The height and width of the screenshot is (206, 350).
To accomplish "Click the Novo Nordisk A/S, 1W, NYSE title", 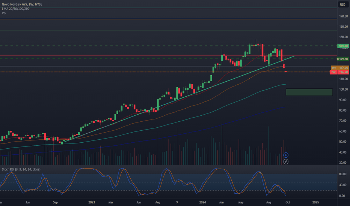I will [x=22, y=4].
